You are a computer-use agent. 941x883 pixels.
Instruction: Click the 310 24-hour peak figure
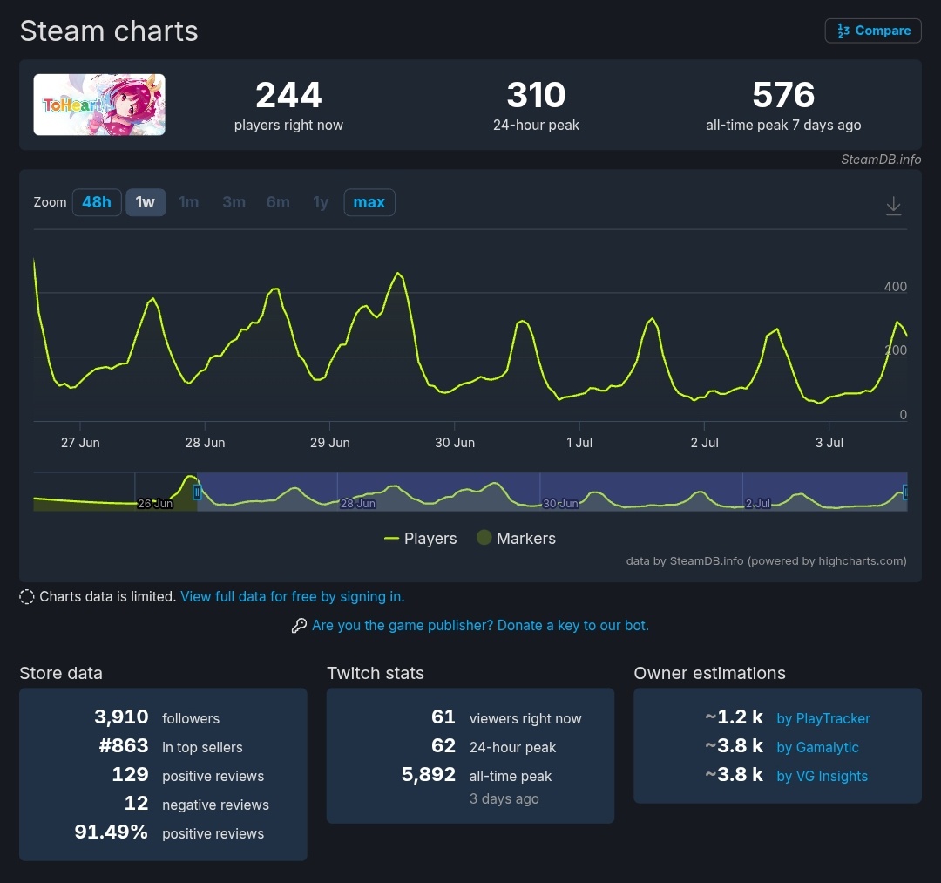[536, 95]
